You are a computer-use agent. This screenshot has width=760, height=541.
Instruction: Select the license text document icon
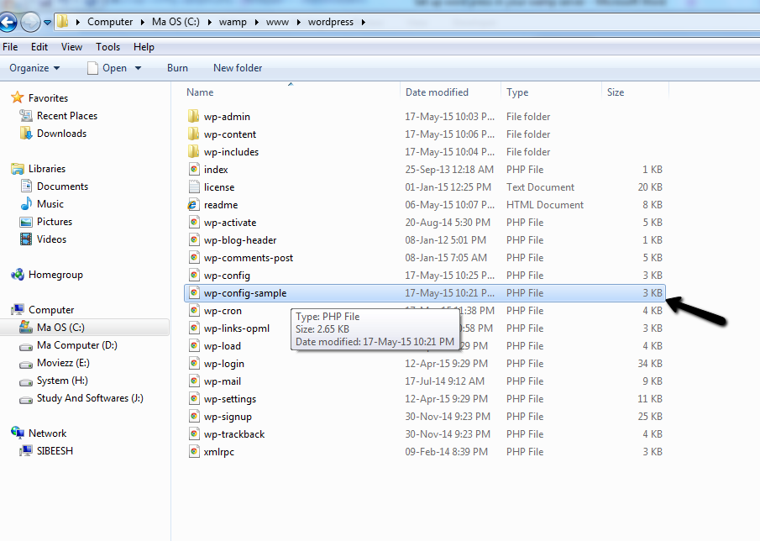point(194,186)
